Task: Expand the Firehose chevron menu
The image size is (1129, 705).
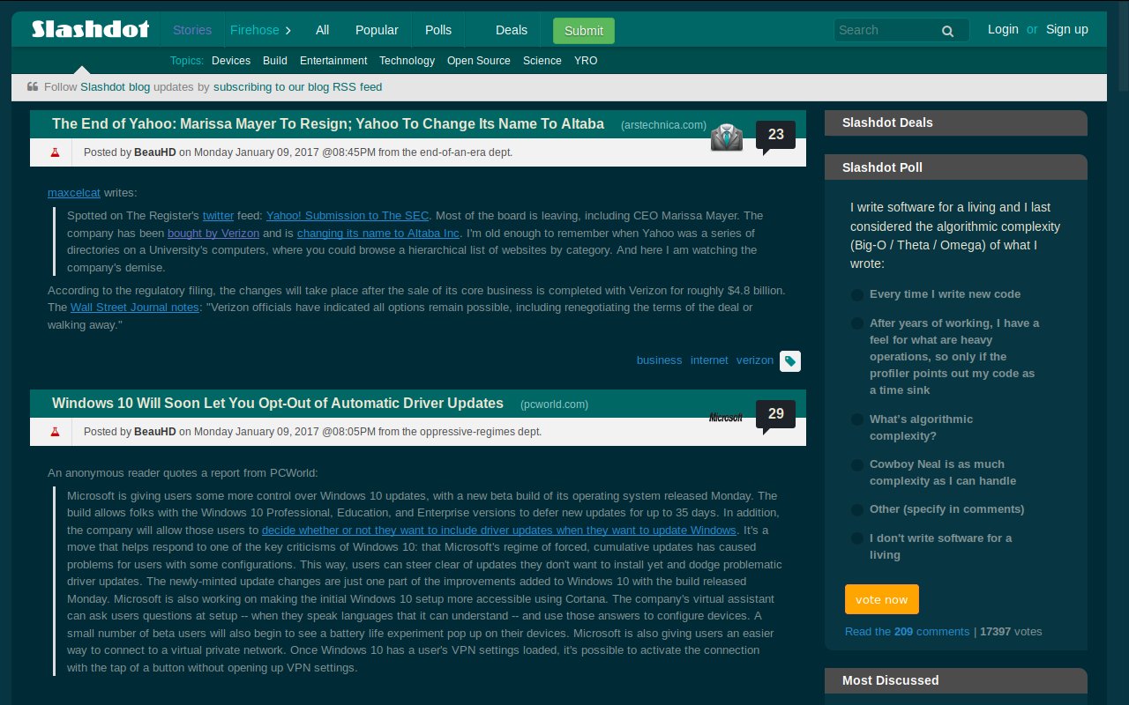Action: 288,30
